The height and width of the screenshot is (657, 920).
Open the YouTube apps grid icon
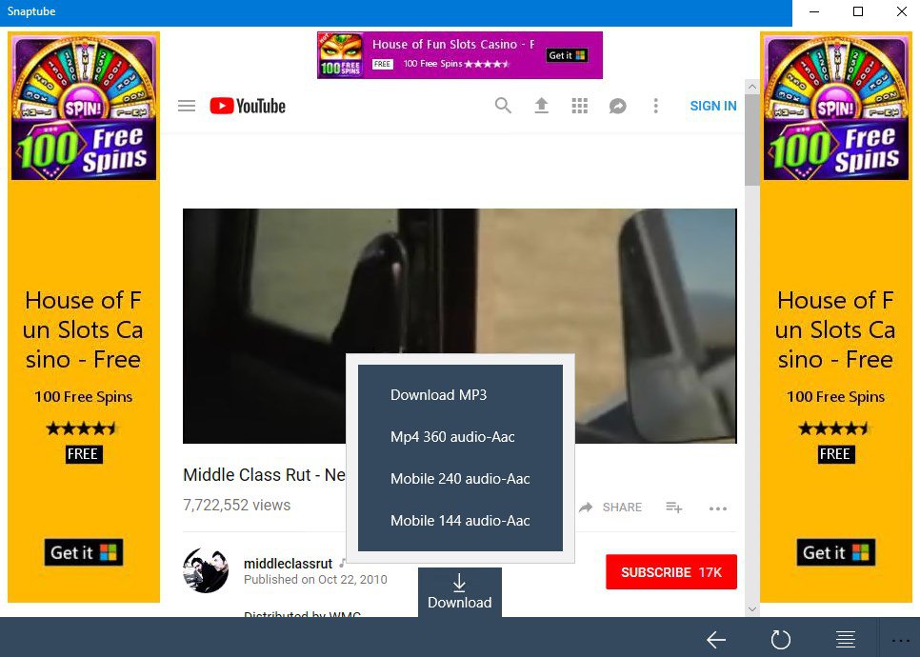coord(580,106)
